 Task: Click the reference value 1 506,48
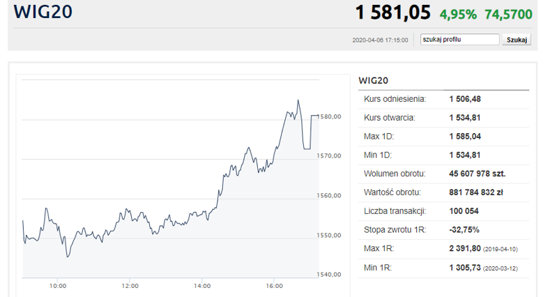tap(465, 99)
